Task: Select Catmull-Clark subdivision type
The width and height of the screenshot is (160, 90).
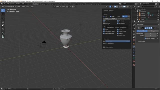Action: (x=142, y=31)
